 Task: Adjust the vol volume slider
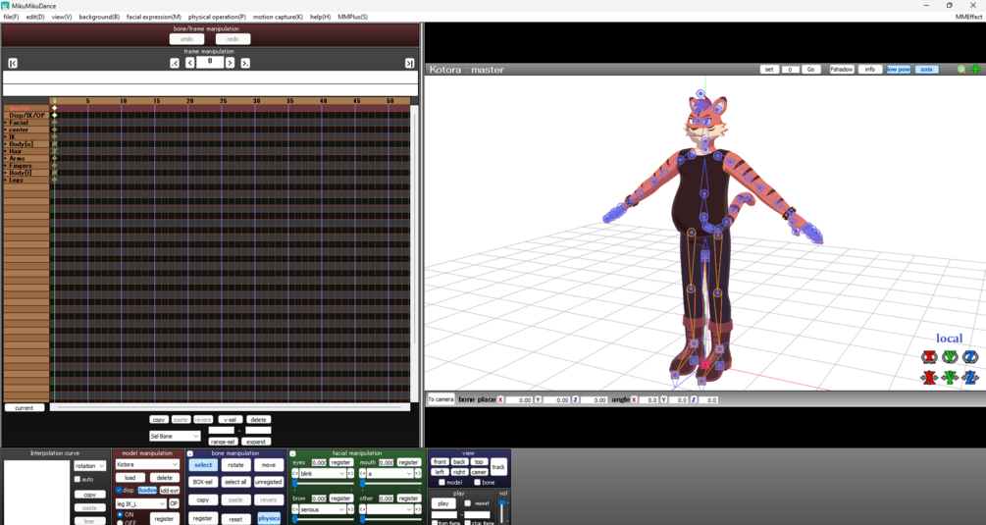click(502, 510)
